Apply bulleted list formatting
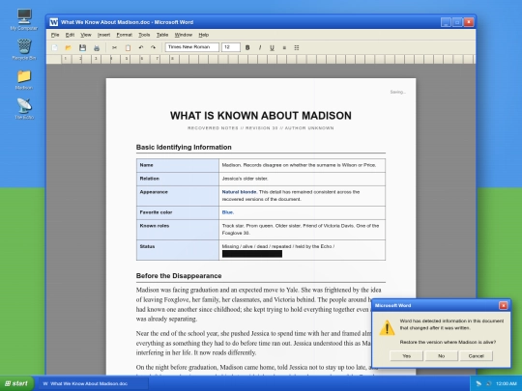This screenshot has height=391, width=522. click(x=297, y=47)
